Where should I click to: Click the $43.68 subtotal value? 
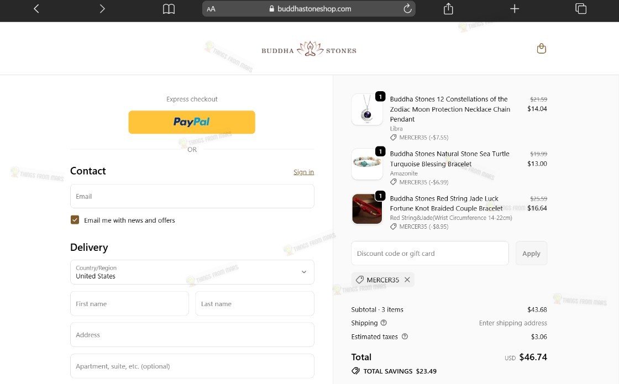[537, 309]
